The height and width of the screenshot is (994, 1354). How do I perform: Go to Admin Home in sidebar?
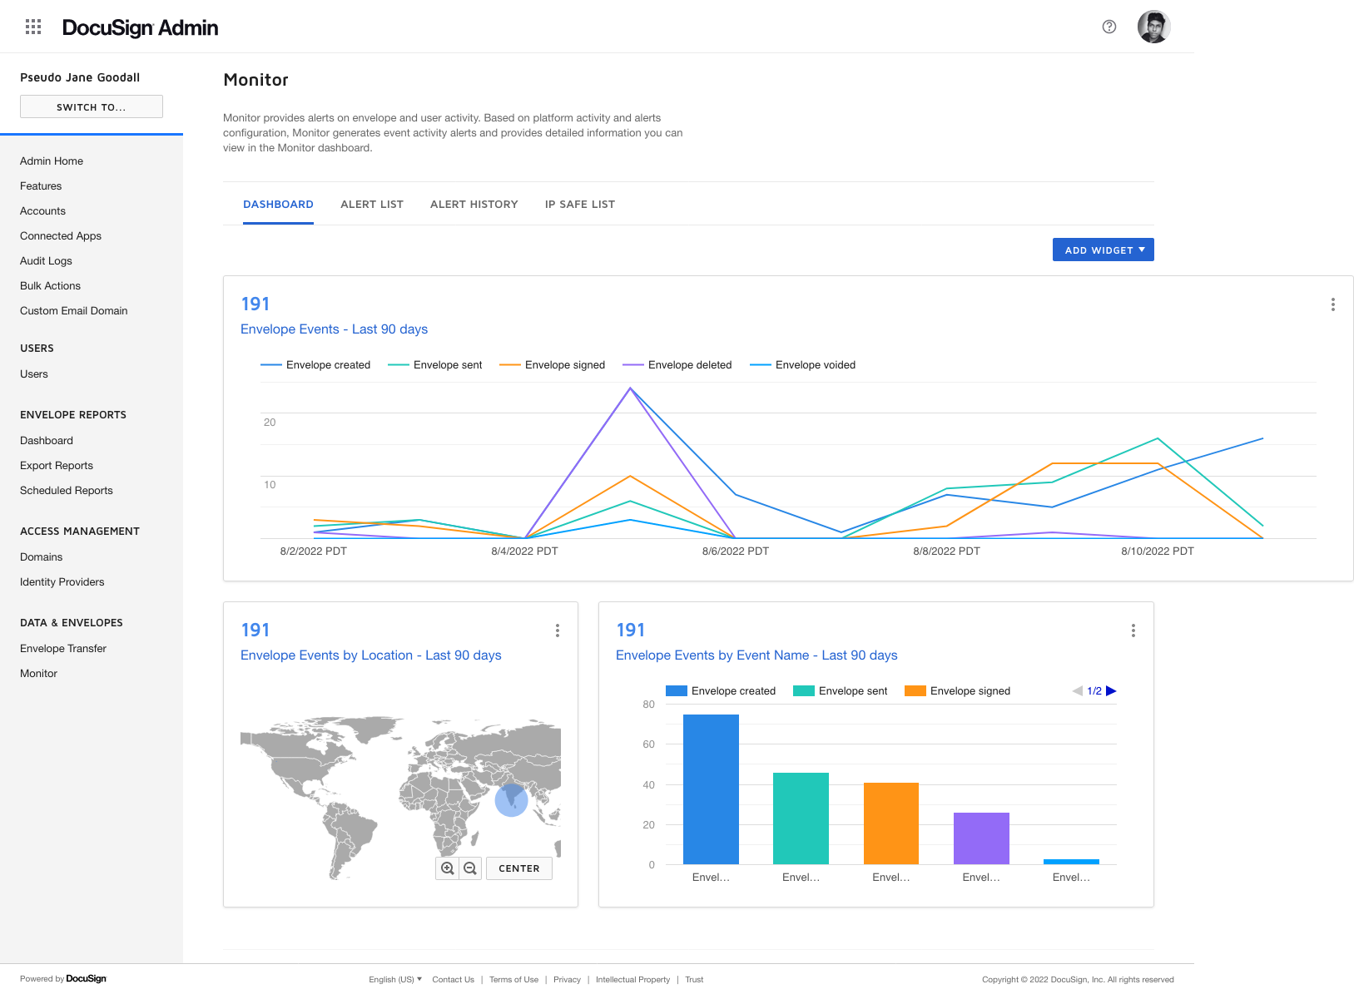52,161
